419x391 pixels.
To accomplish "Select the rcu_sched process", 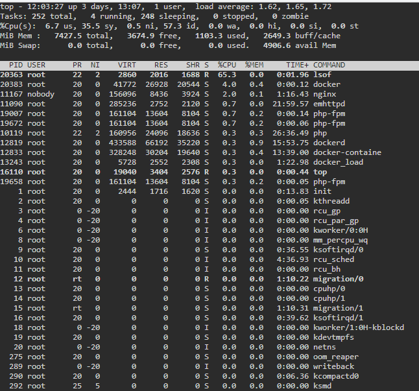I will coord(333,259).
